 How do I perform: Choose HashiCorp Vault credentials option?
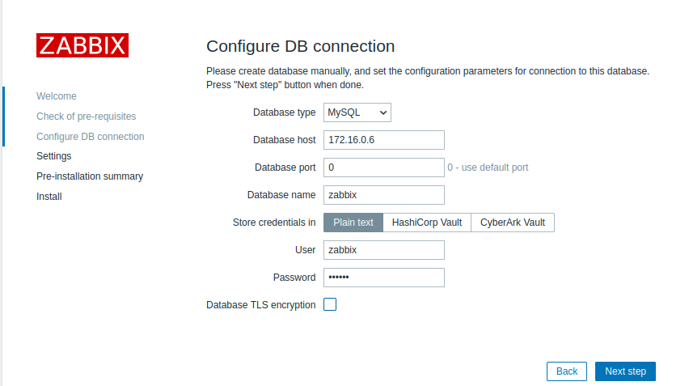click(426, 223)
